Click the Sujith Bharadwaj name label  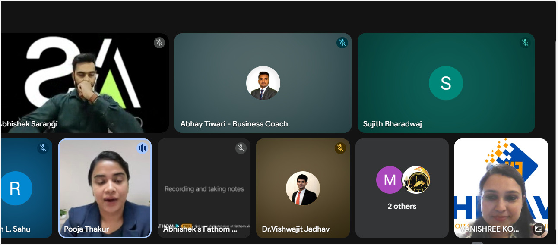[392, 124]
